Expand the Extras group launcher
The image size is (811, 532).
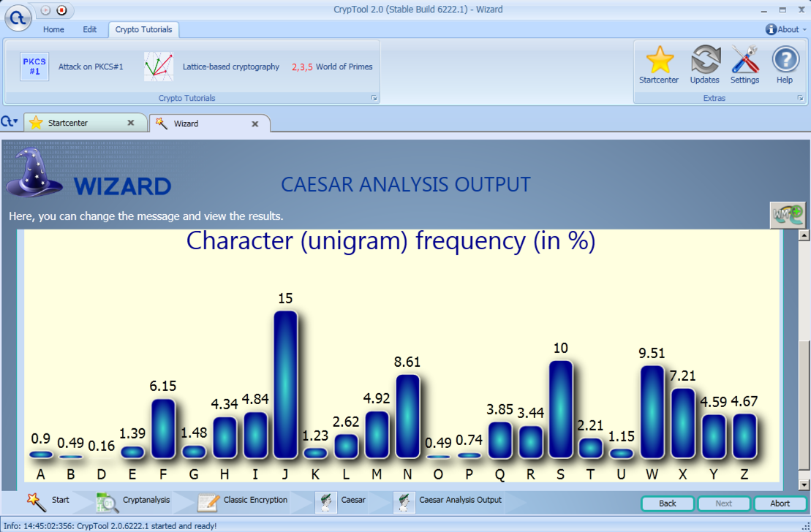point(800,98)
